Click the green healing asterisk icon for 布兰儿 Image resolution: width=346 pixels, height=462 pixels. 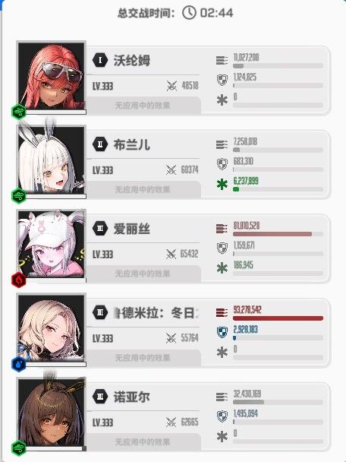click(222, 185)
